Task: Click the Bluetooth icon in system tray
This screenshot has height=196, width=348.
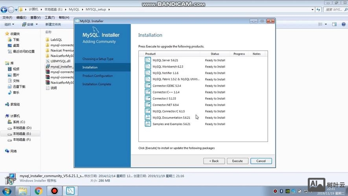Action: pyautogui.click(x=281, y=191)
